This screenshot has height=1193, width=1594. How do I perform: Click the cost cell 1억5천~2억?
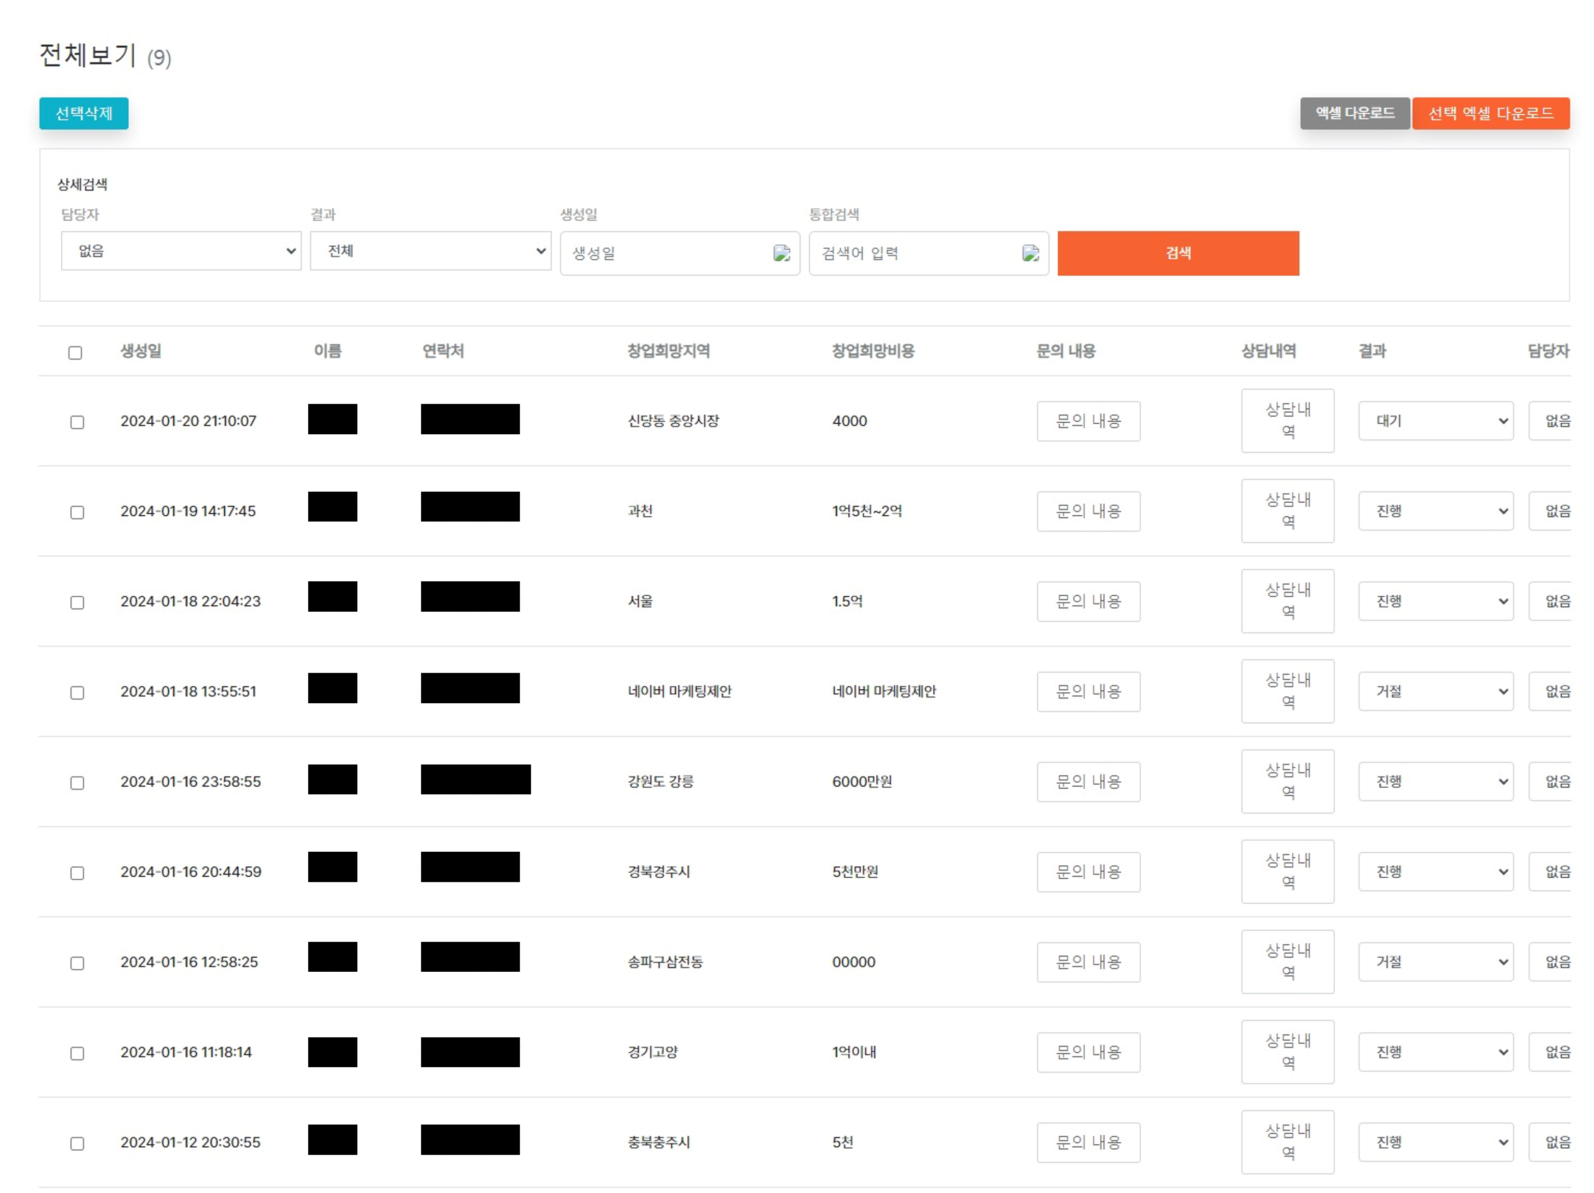867,511
